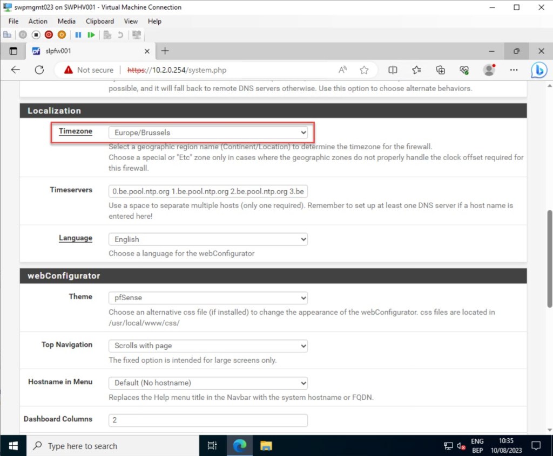Expand the Theme dropdown
This screenshot has height=456, width=553.
pyautogui.click(x=208, y=298)
